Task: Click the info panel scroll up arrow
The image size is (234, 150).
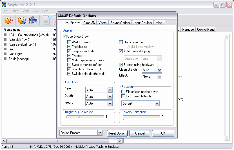Action: pos(227,37)
